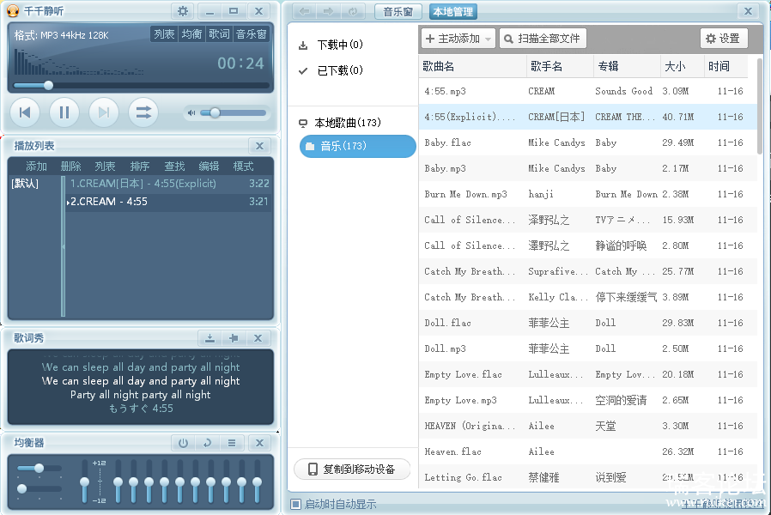Sort by 大小 column header
Image resolution: width=771 pixels, height=515 pixels.
click(682, 66)
